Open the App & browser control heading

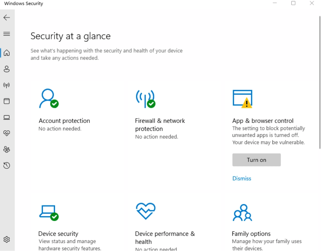pos(263,121)
